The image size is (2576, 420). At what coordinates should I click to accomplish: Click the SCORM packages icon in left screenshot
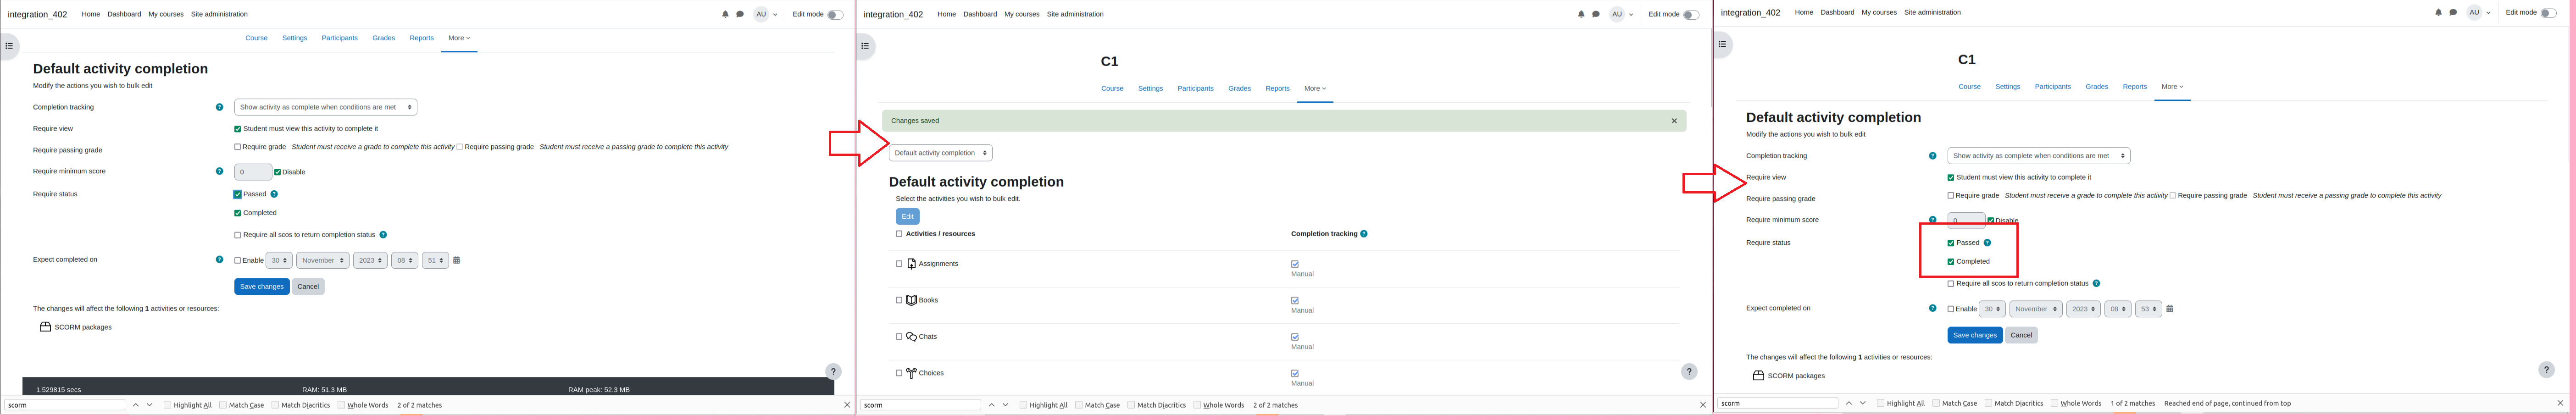point(45,327)
